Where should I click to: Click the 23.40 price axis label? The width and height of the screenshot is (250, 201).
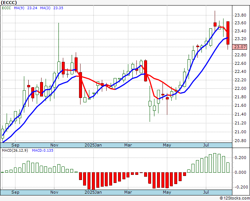240,31
